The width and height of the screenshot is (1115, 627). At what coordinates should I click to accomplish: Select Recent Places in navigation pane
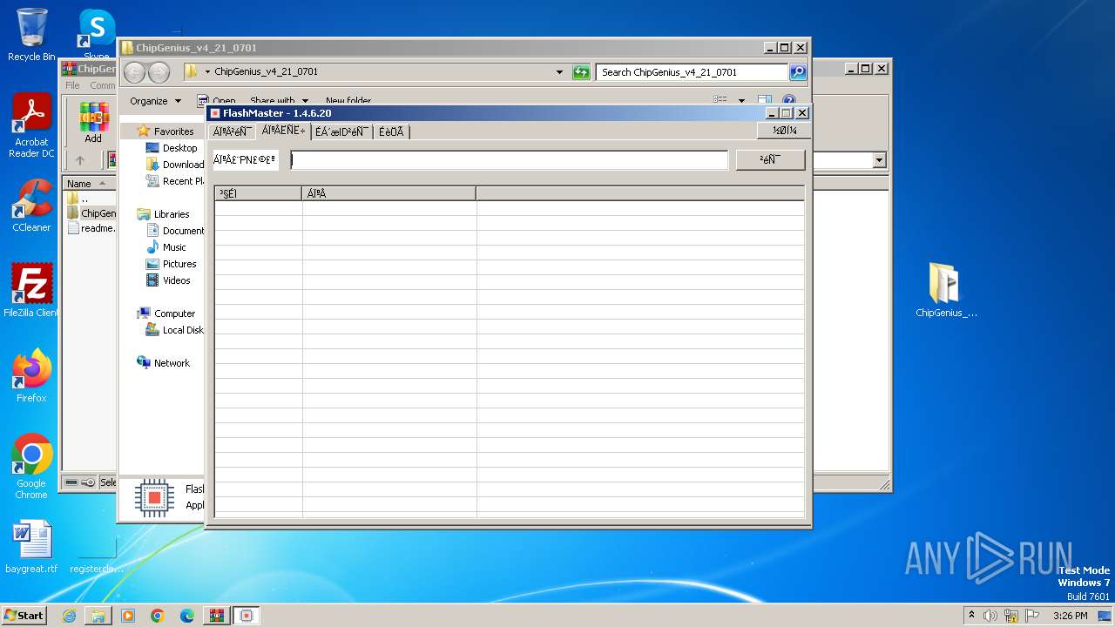tap(175, 181)
